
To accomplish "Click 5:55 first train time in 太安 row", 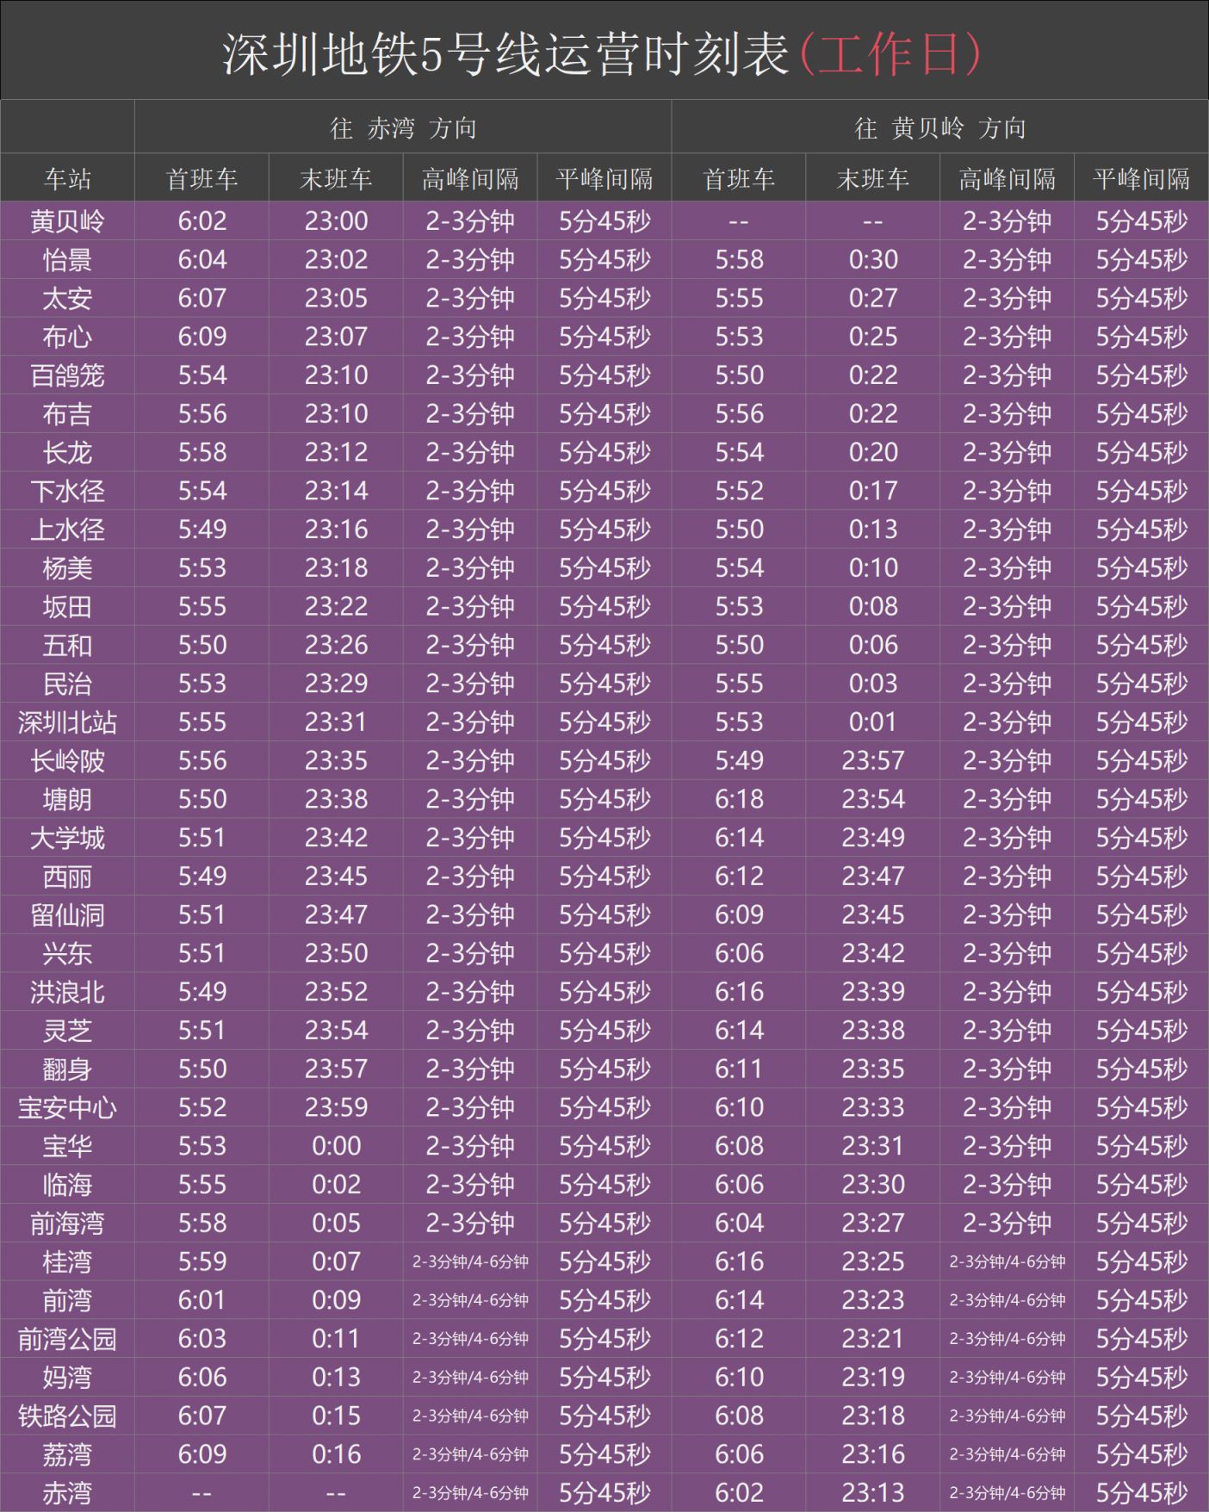I will tap(739, 299).
